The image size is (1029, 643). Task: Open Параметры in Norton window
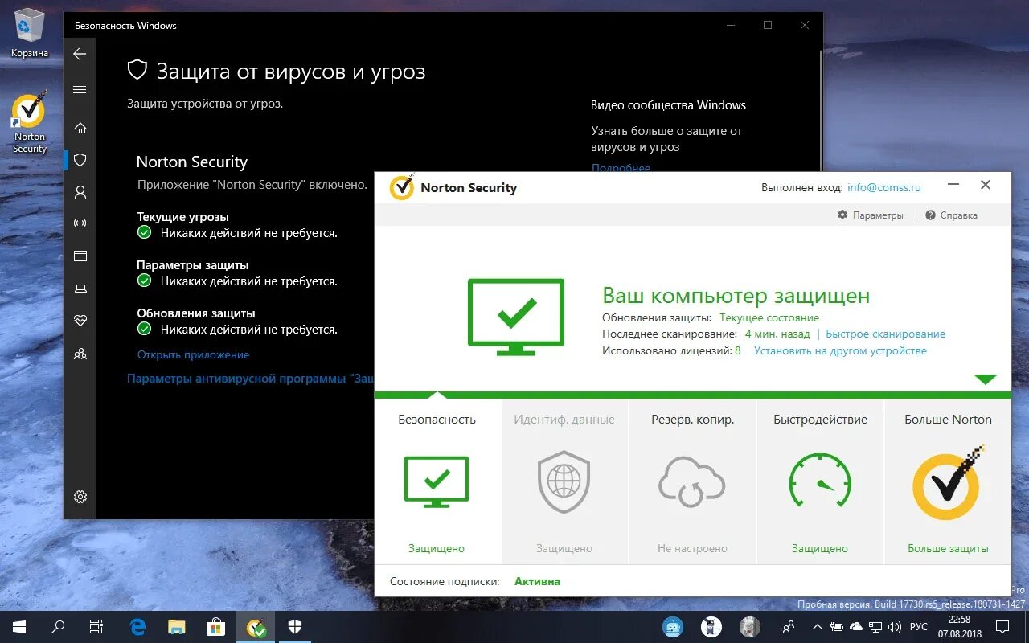tap(871, 215)
